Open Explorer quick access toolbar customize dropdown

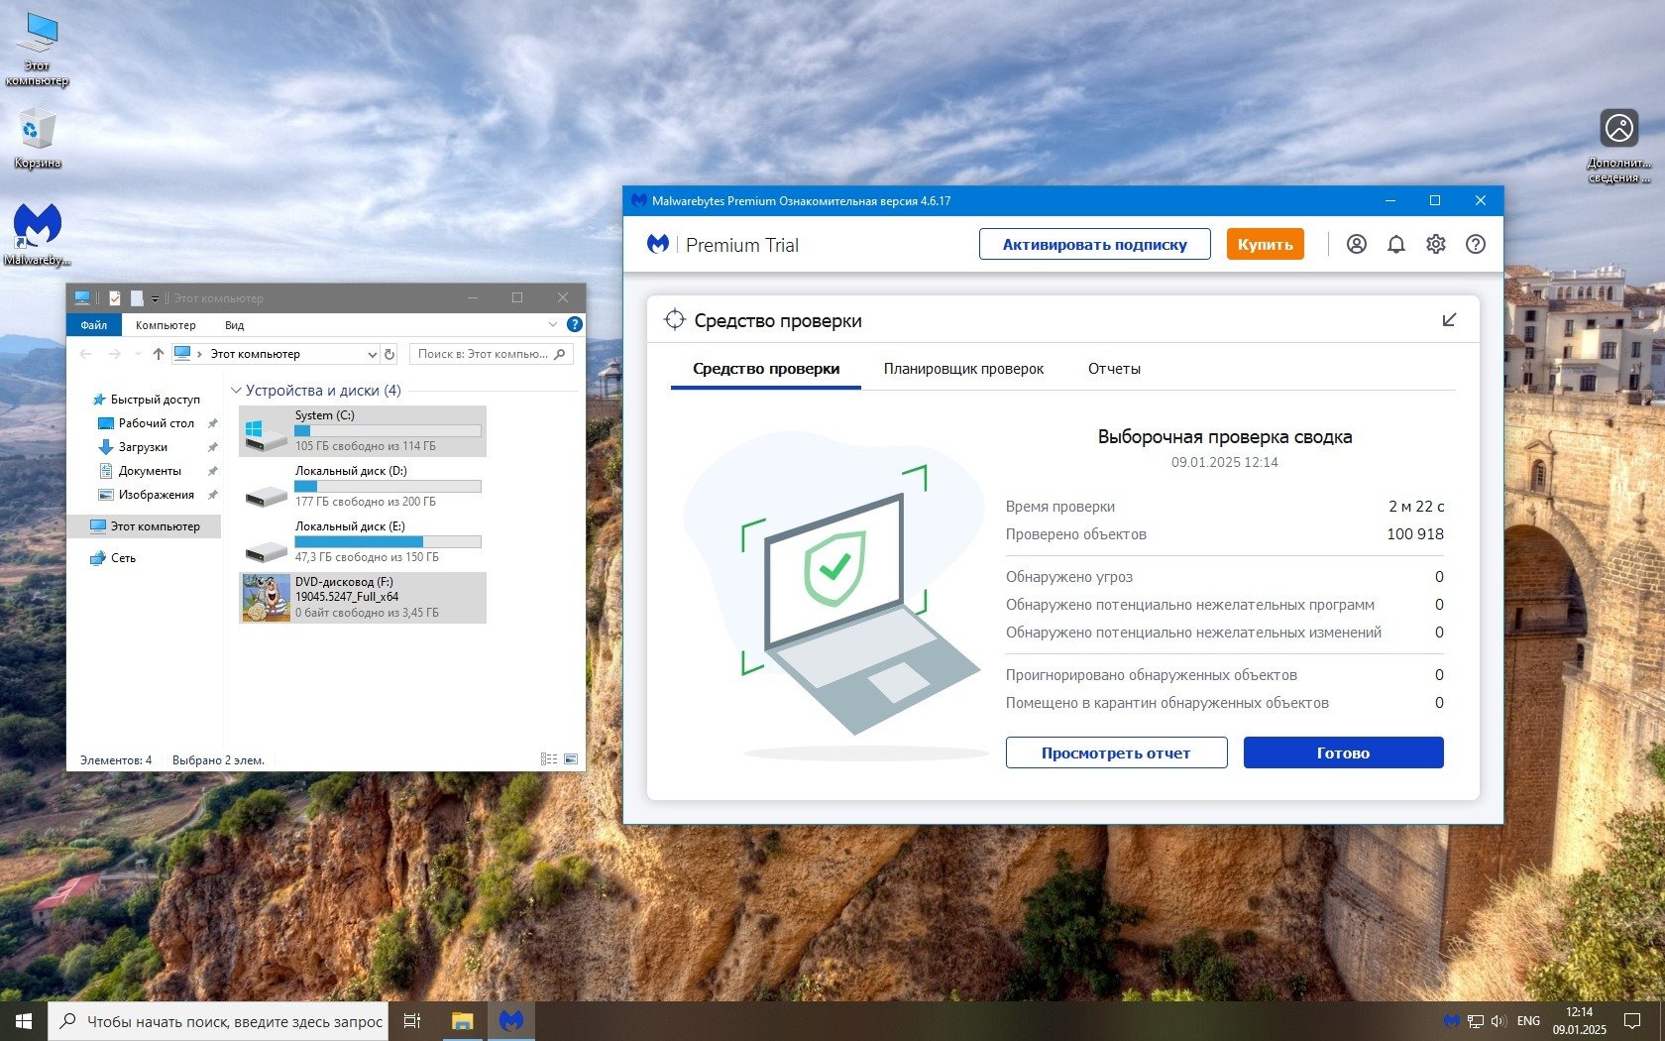pos(155,298)
